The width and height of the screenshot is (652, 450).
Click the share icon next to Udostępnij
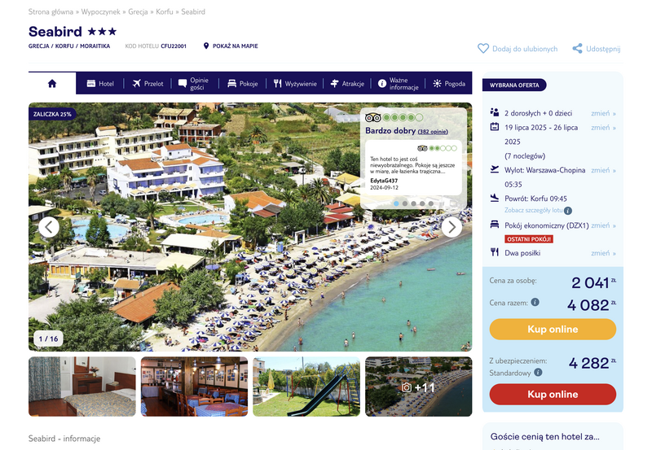(577, 49)
